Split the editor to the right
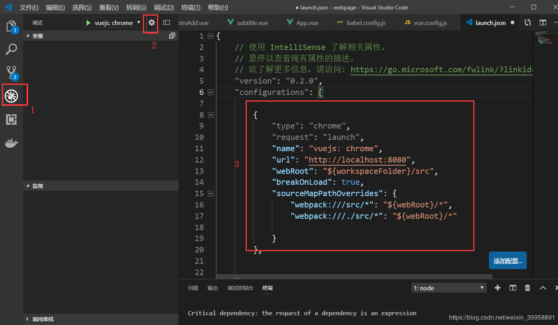558x325 pixels. (543, 23)
